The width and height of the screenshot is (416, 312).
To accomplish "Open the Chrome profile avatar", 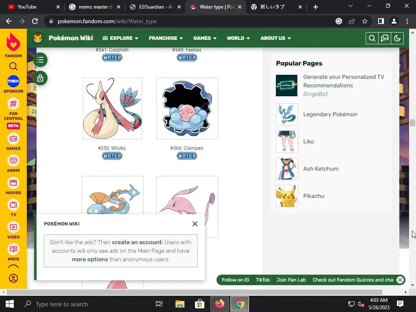I will coord(394,21).
